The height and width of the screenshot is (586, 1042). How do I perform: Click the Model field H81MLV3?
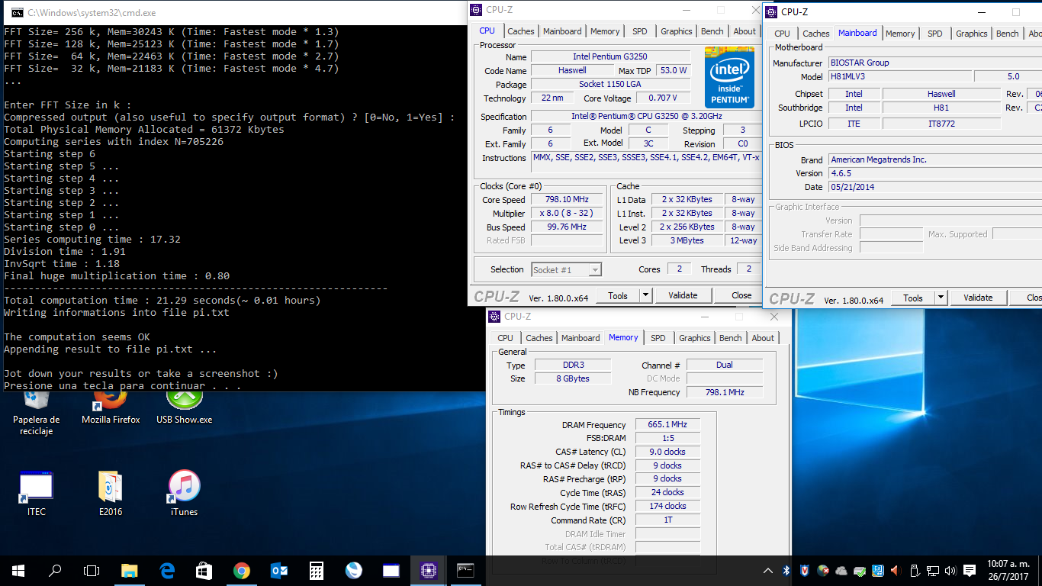point(900,76)
